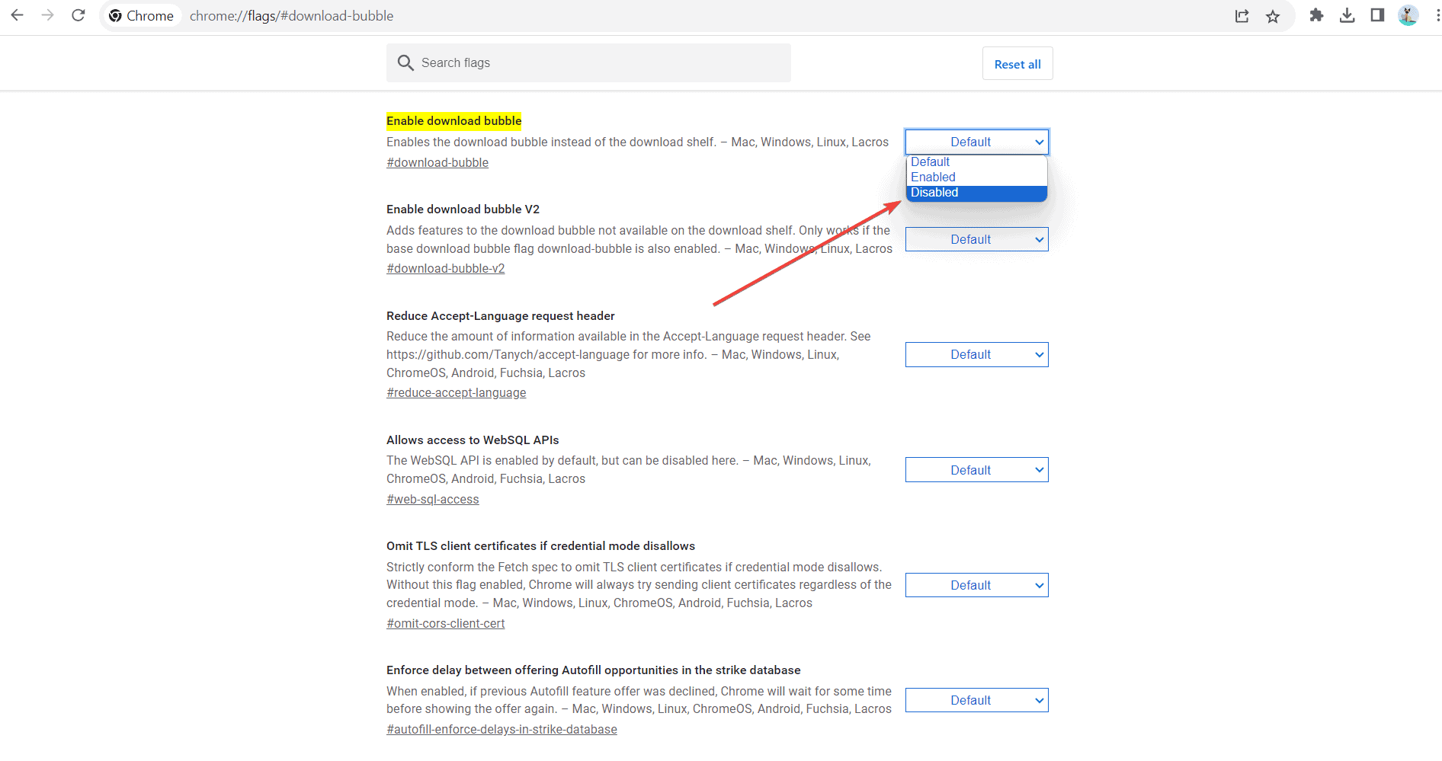Follow the #reduce-accept-language link
Viewport: 1442px width, 761px height.
(x=456, y=392)
